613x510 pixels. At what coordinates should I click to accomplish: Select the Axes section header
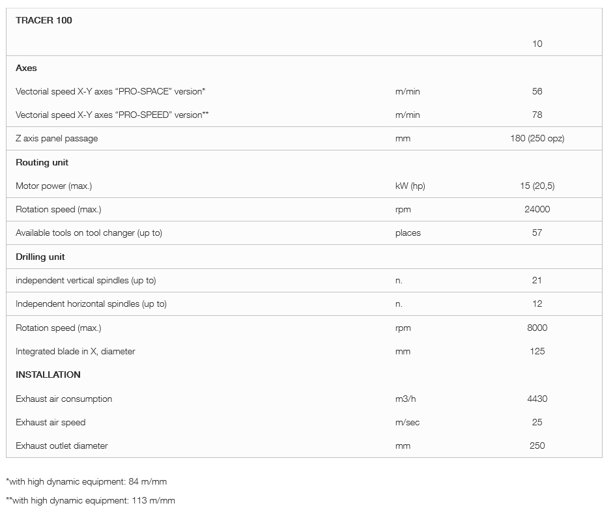tap(26, 68)
